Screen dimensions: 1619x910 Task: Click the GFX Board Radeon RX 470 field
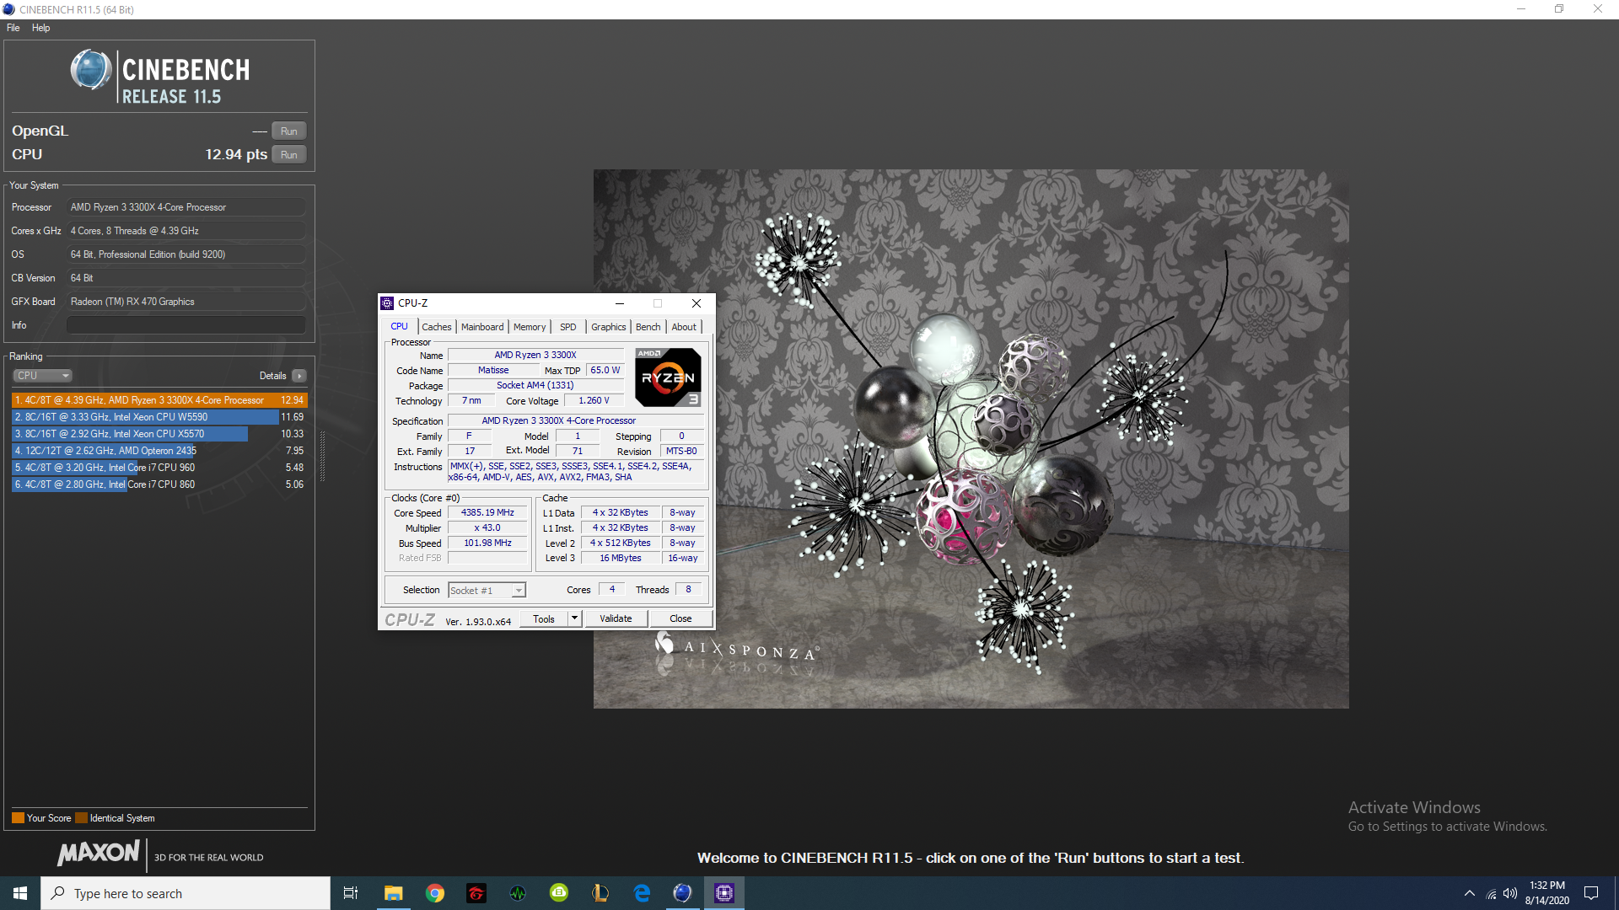(186, 302)
